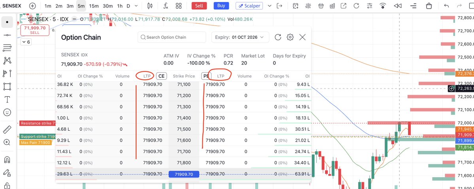Toggle the magnet snap tool
Viewport: 474px width, 189px height.
pyautogui.click(x=7, y=159)
